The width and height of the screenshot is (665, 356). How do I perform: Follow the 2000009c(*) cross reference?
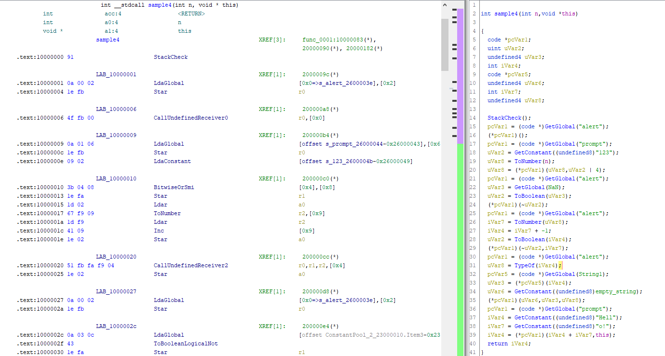[x=321, y=74]
